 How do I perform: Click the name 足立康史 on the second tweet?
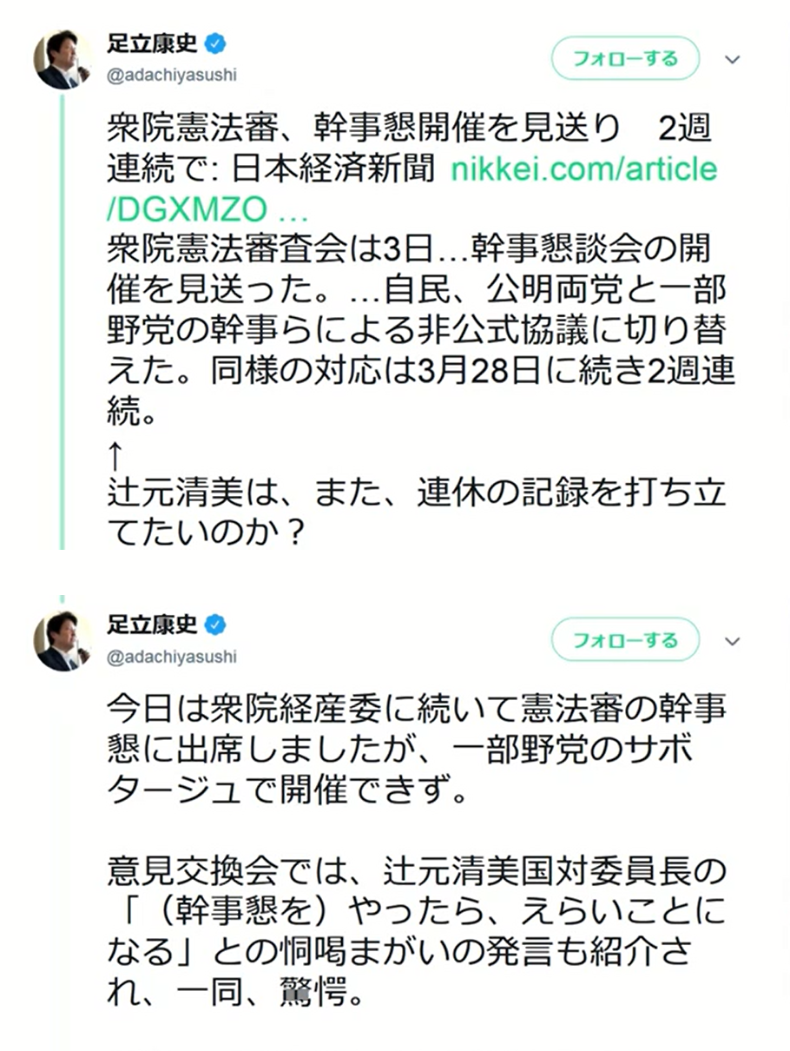[x=152, y=624]
